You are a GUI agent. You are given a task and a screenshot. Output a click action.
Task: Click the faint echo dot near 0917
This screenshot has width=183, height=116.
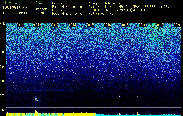[x=119, y=96]
